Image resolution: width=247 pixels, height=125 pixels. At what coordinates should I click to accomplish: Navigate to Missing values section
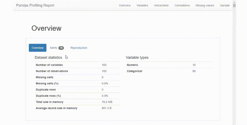[x=205, y=5]
